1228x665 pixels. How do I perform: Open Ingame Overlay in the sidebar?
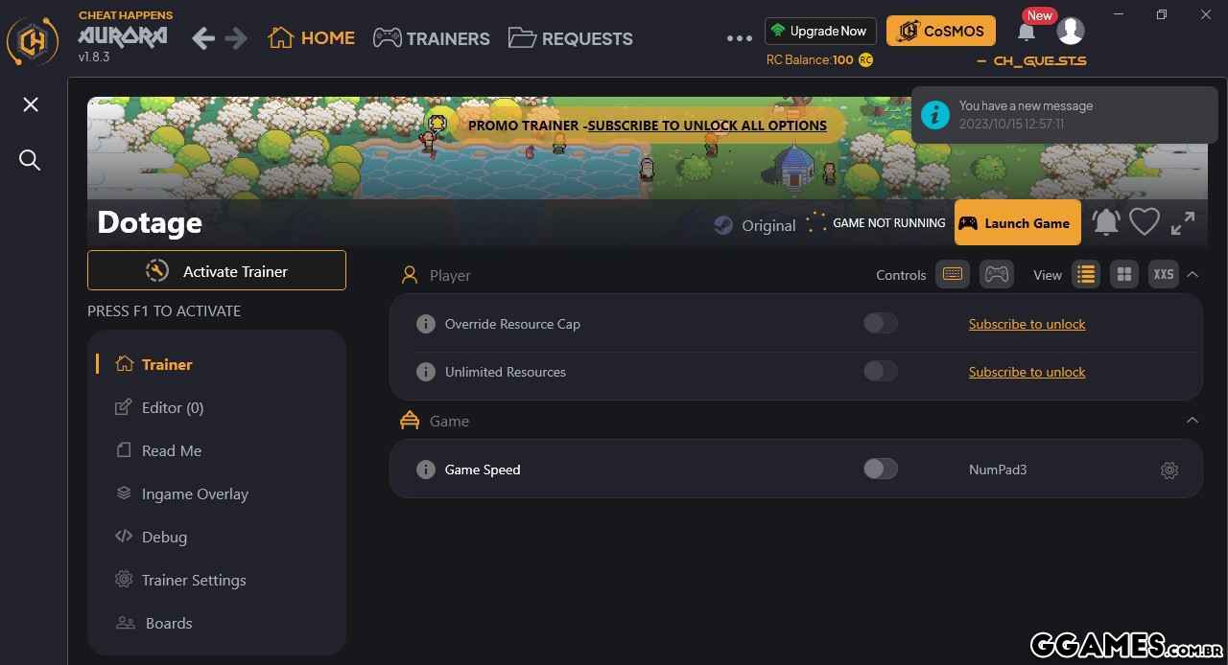point(182,493)
